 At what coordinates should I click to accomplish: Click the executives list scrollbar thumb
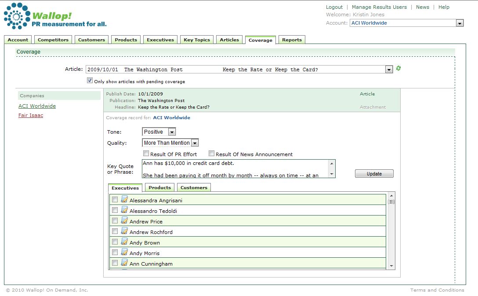click(391, 202)
